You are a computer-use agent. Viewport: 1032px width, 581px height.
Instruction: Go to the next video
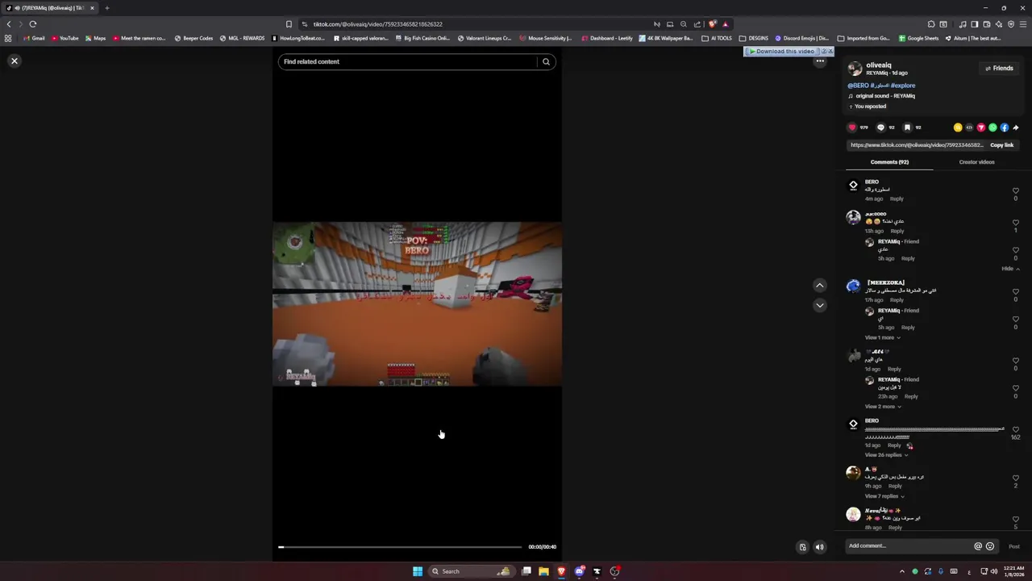point(819,305)
